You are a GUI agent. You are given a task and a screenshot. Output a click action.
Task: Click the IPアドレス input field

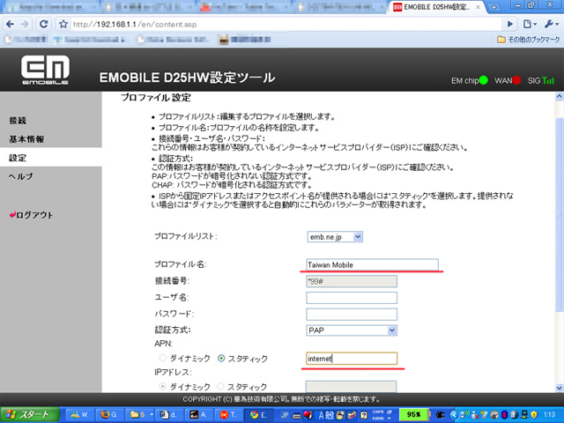351,387
